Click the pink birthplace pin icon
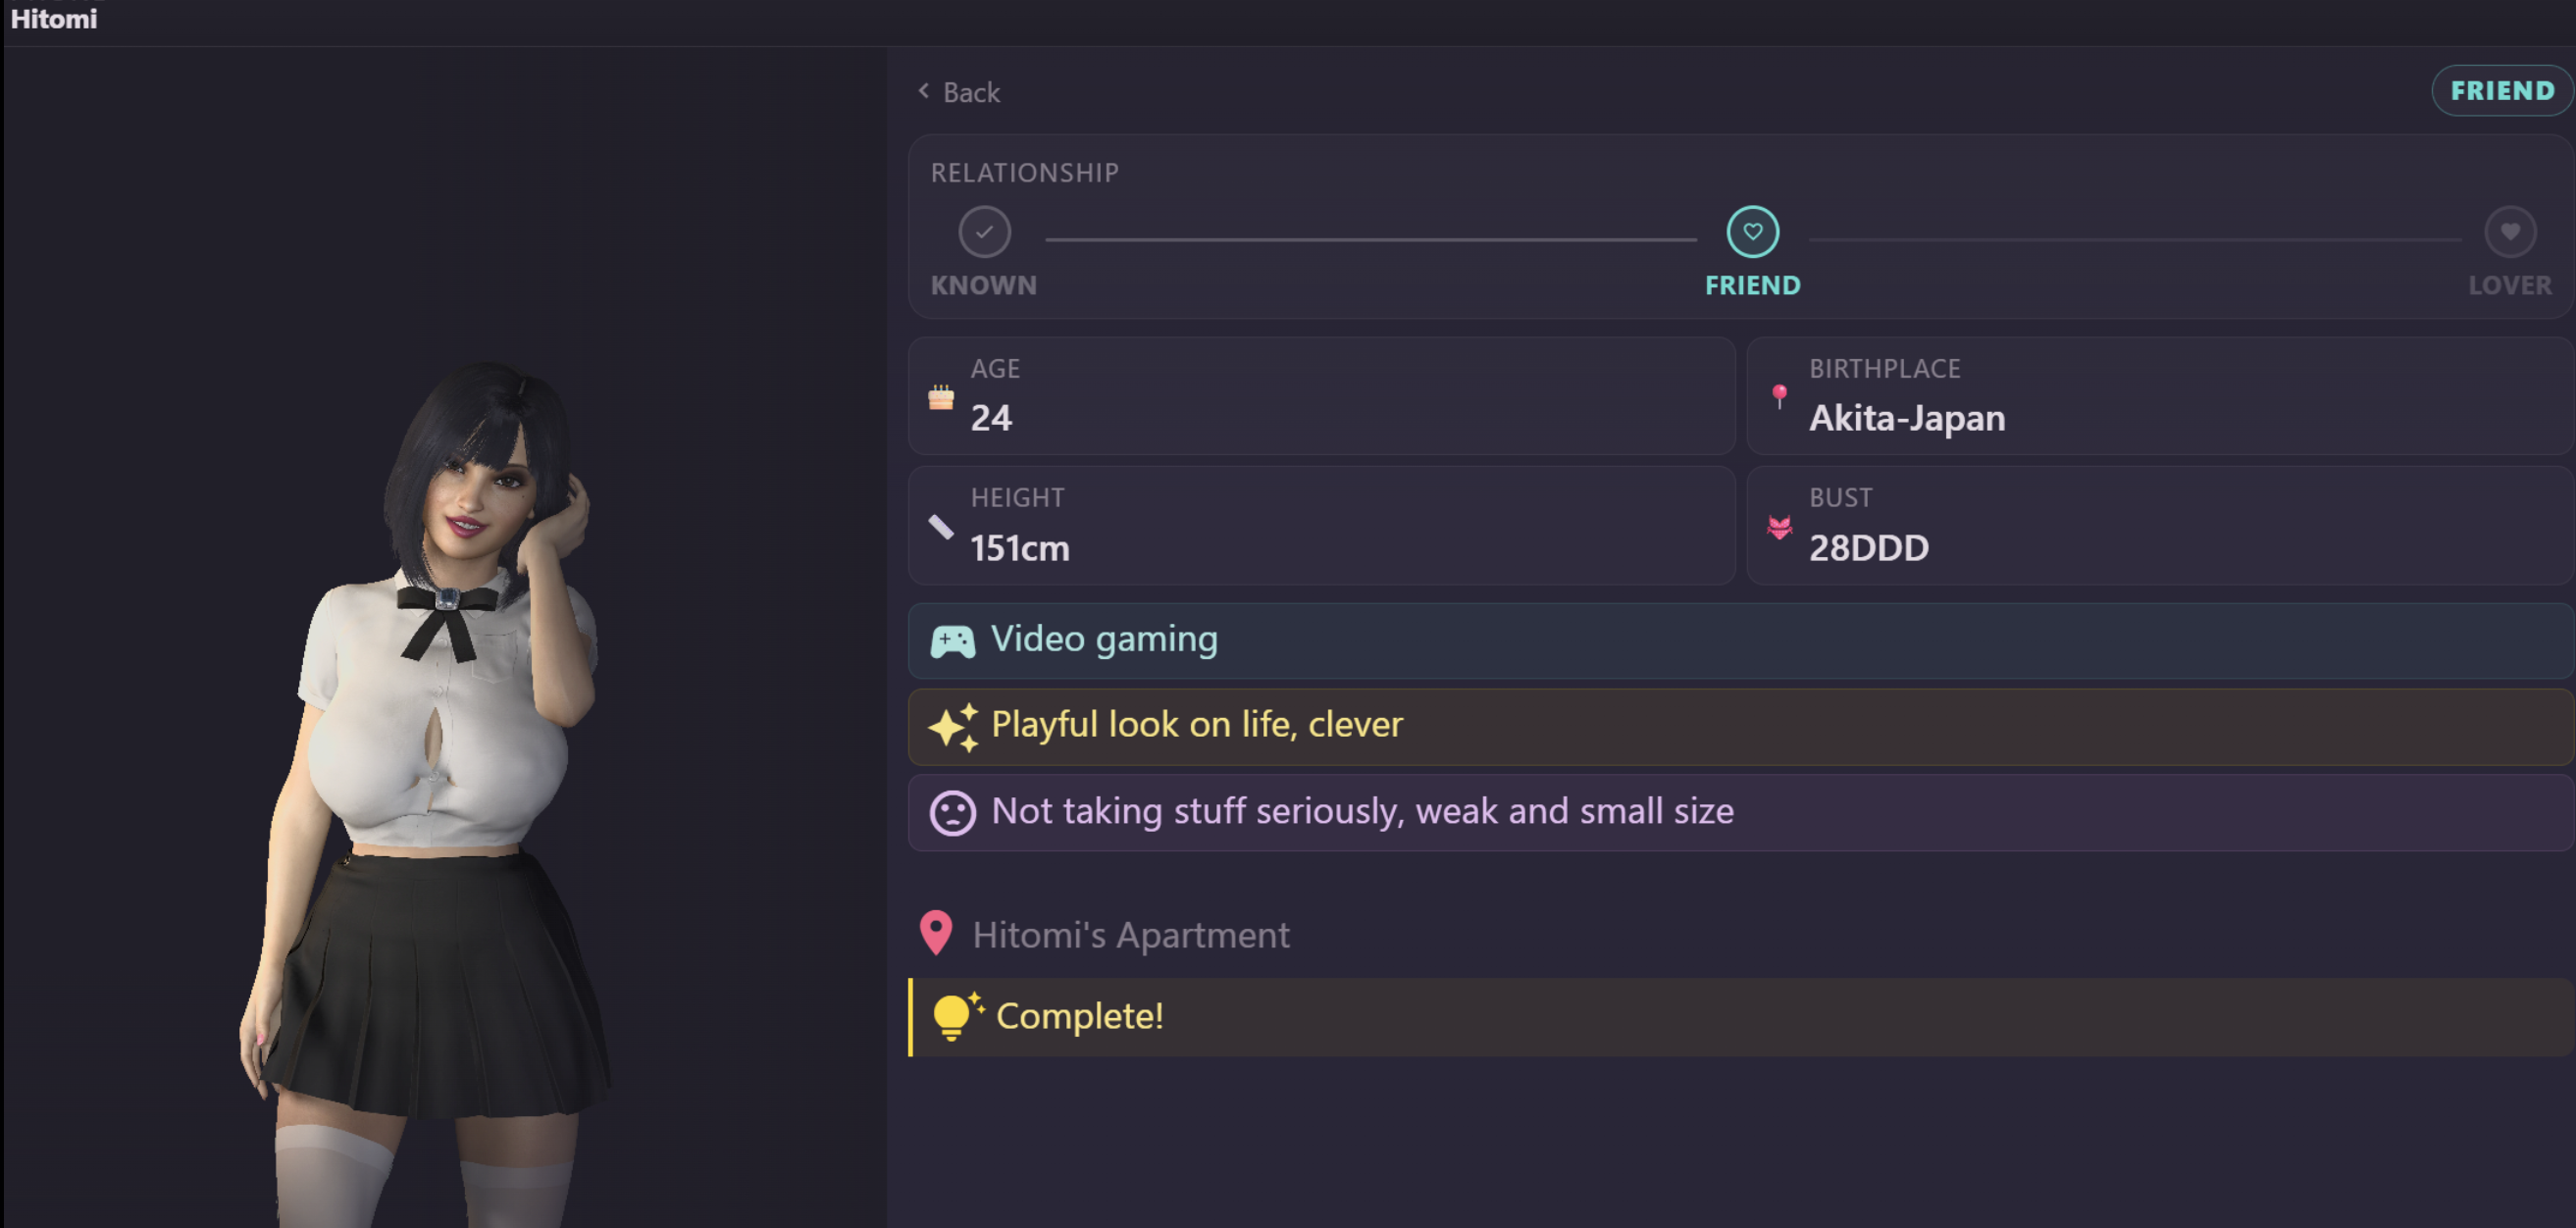2576x1228 pixels. point(1779,396)
